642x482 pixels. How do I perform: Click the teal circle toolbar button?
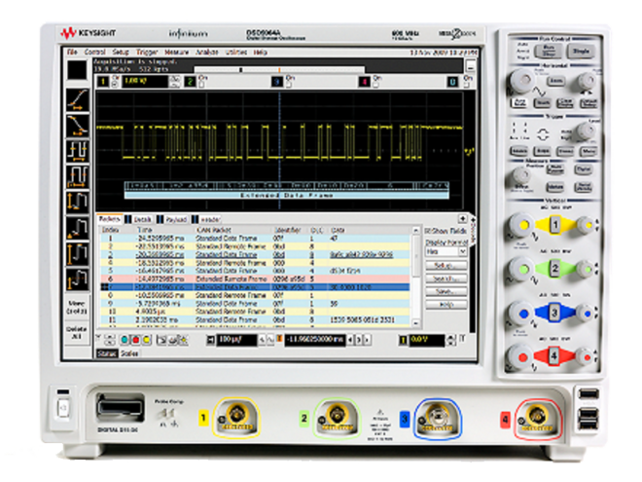(x=125, y=340)
